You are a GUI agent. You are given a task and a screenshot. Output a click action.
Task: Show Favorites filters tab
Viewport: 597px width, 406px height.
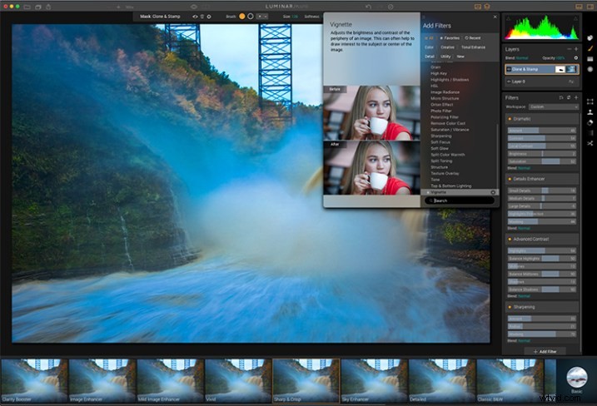pos(450,38)
